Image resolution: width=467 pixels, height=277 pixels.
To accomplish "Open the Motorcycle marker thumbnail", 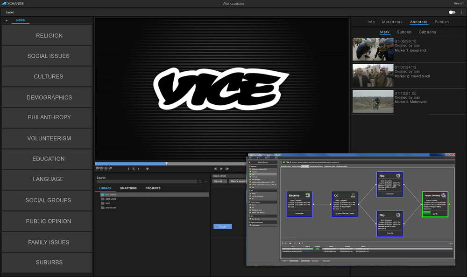I will click(373, 101).
